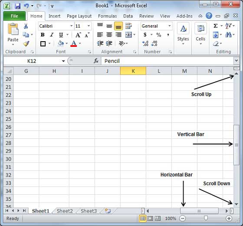Increase indent in Alignment group

(x=109, y=43)
